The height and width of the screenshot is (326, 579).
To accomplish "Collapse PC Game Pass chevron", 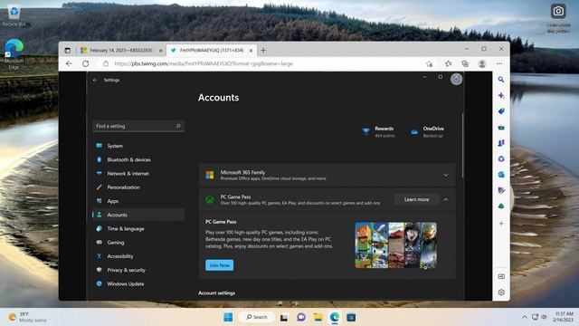I will pyautogui.click(x=446, y=199).
